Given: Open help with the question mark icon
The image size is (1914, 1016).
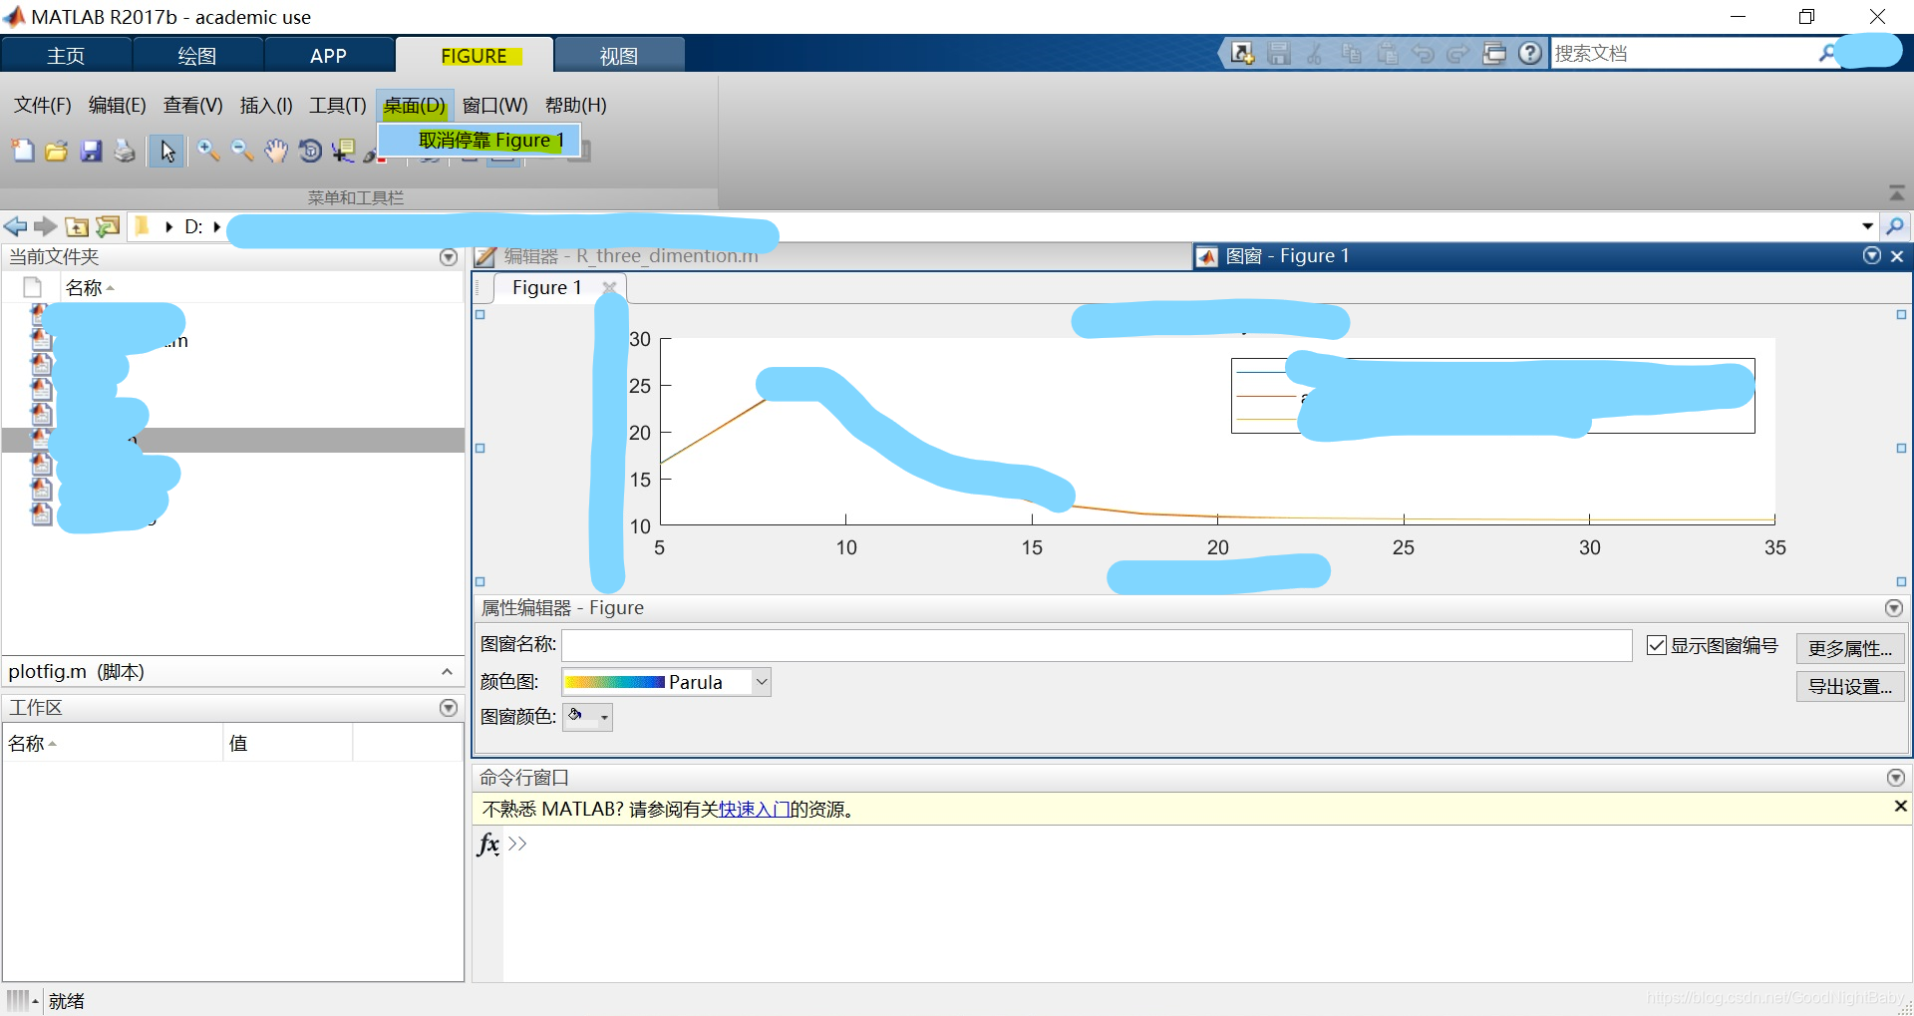Looking at the screenshot, I should 1530,54.
